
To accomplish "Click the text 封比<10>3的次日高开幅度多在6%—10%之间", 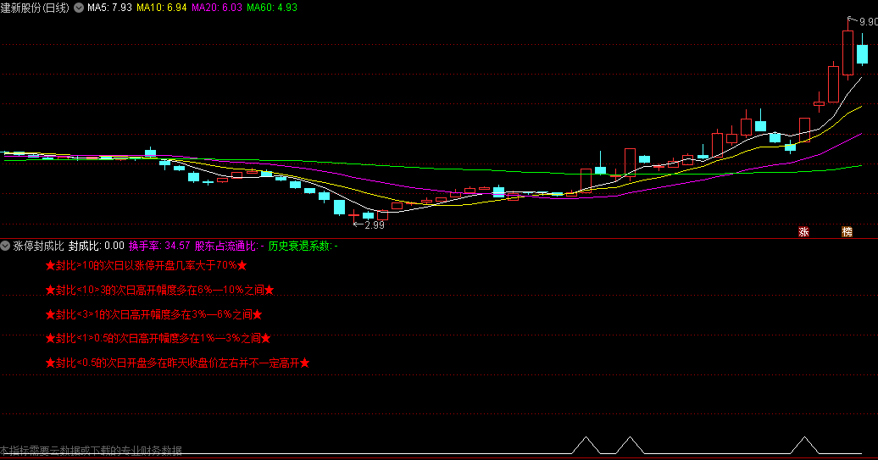I will coord(159,290).
